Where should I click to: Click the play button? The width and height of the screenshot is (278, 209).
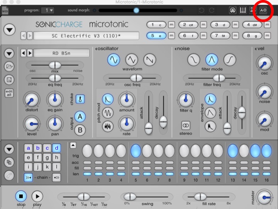click(37, 196)
